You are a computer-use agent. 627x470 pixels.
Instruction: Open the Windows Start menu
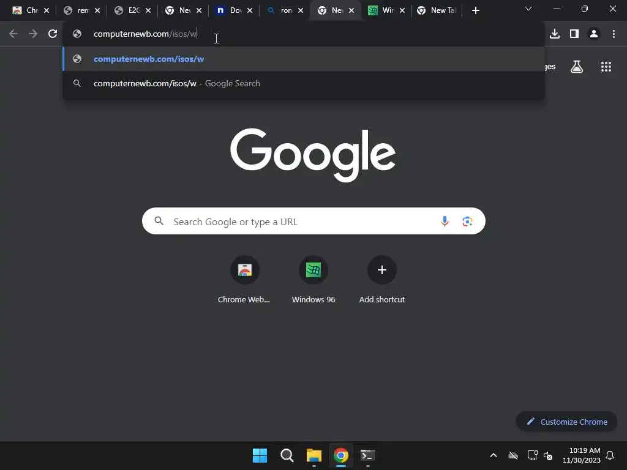(260, 455)
